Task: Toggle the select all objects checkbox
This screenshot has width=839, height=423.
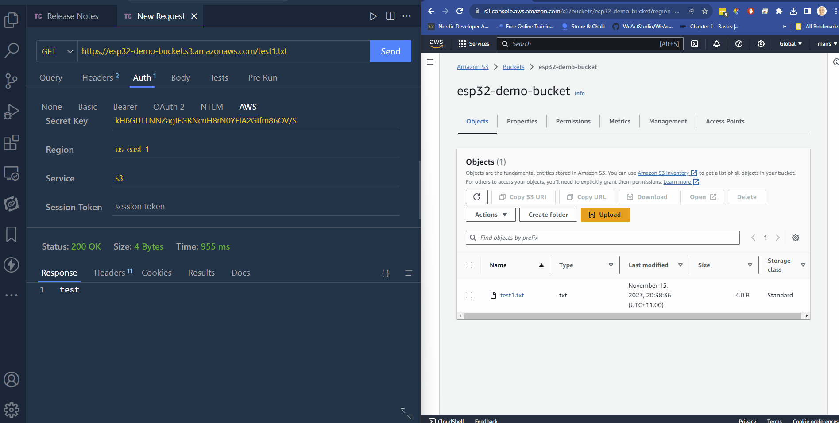Action: pos(469,265)
